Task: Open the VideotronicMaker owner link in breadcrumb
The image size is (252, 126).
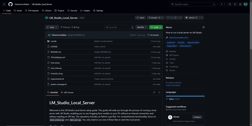Action: (x=22, y=4)
